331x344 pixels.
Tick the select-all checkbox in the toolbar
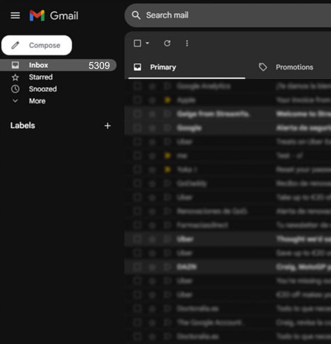coord(137,43)
